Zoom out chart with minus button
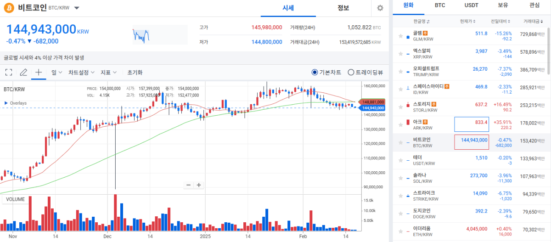551x242 pixels. click(x=188, y=185)
